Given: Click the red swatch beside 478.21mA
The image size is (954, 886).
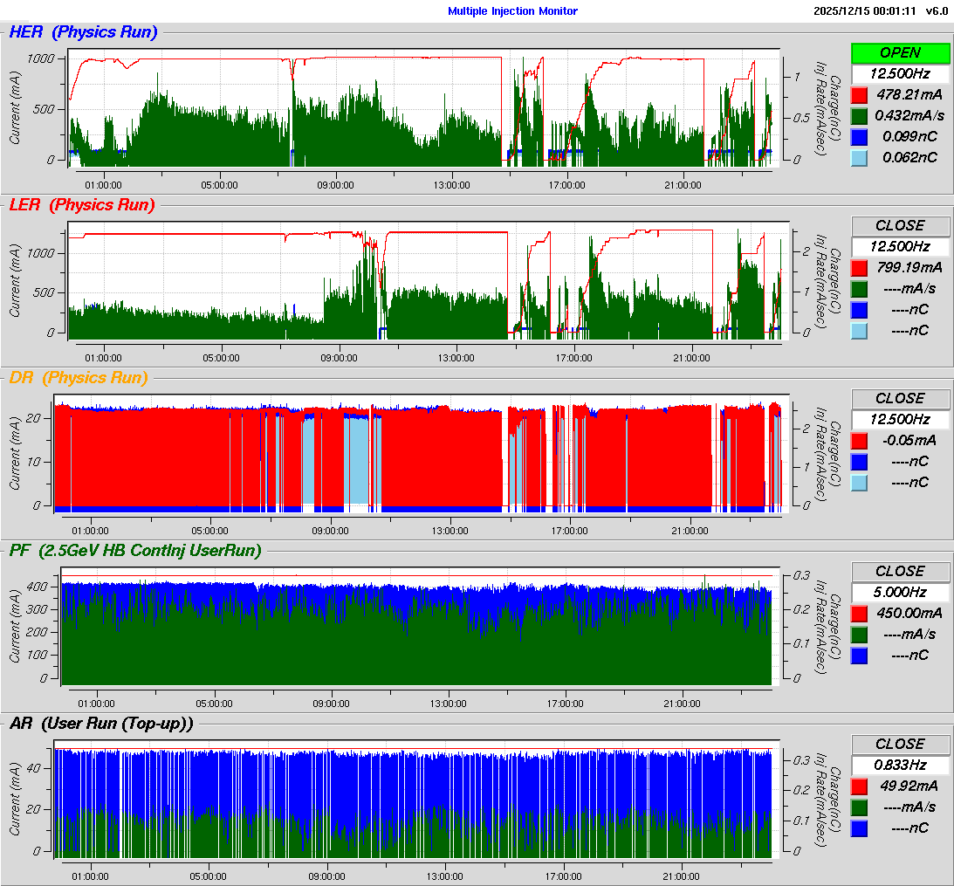Looking at the screenshot, I should click(x=860, y=94).
